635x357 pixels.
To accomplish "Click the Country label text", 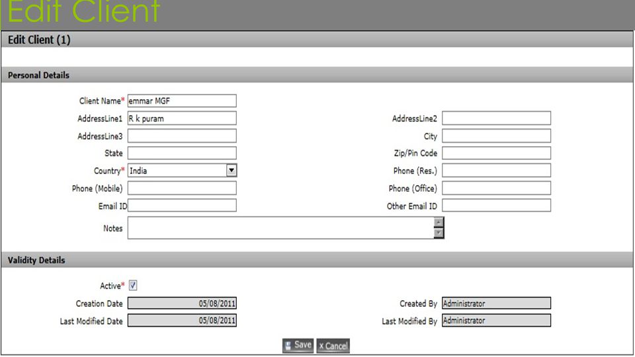I will click(107, 171).
